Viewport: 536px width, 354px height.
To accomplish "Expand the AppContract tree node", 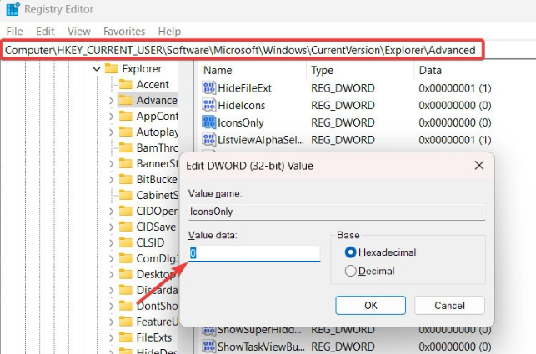I will click(x=112, y=116).
